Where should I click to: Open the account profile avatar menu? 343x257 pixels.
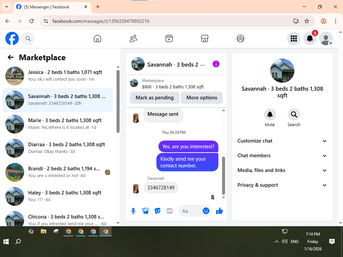[326, 38]
